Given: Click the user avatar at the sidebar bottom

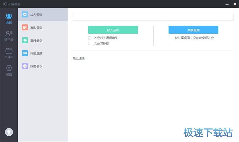Looking at the screenshot, I should (x=9, y=132).
